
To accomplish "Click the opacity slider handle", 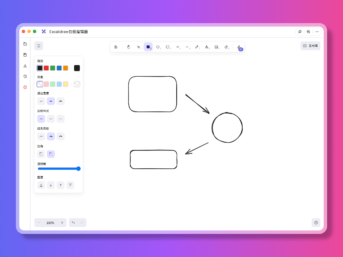I will tap(78, 168).
